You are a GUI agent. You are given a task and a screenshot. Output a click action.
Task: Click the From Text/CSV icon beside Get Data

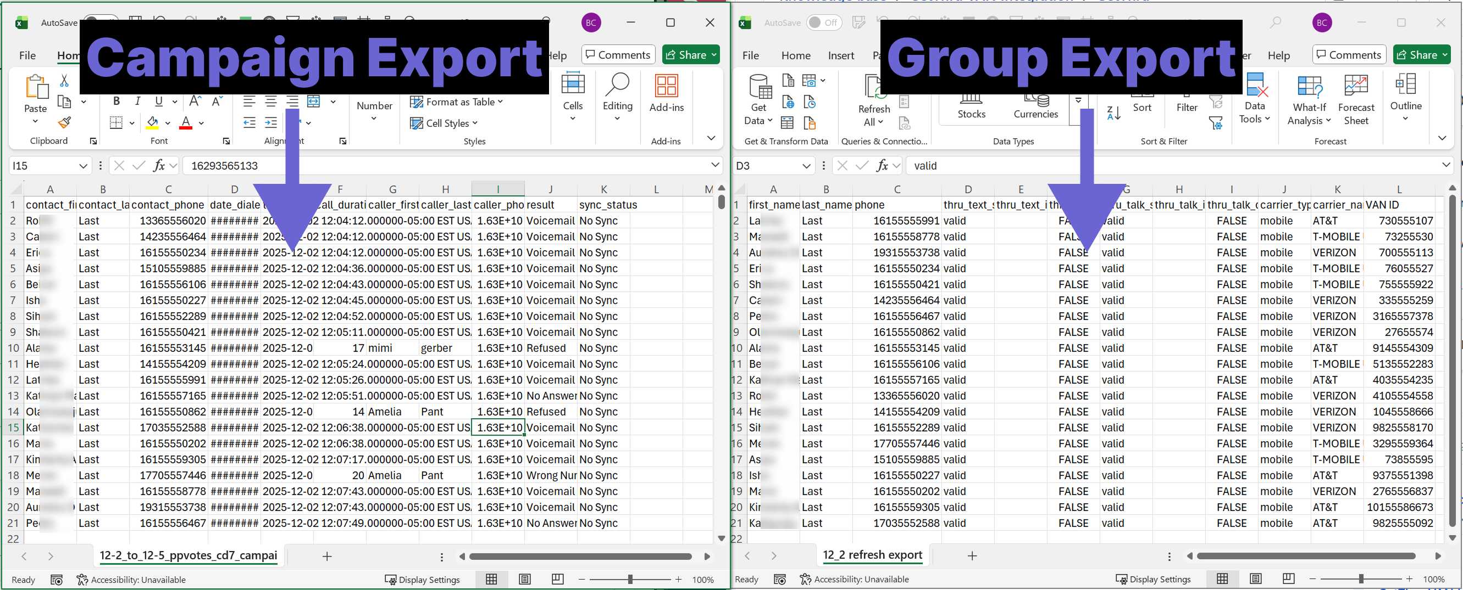pos(788,81)
